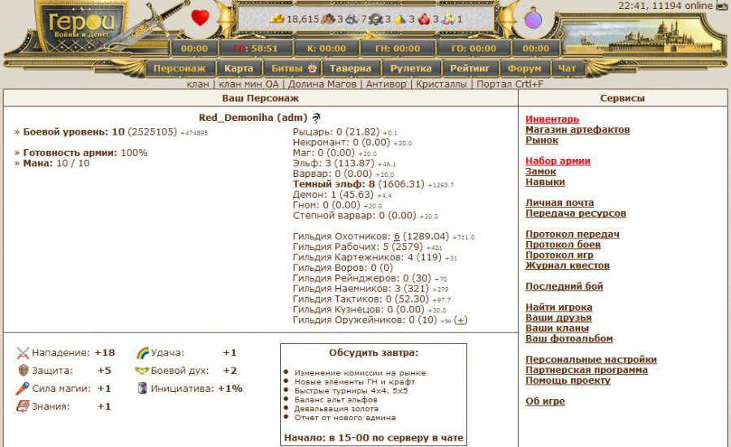The width and height of the screenshot is (731, 447).
Task: Click the К: 00:00 timer
Action: coord(327,49)
